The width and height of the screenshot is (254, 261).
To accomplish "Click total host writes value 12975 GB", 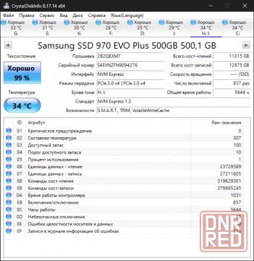I will pos(231,65).
